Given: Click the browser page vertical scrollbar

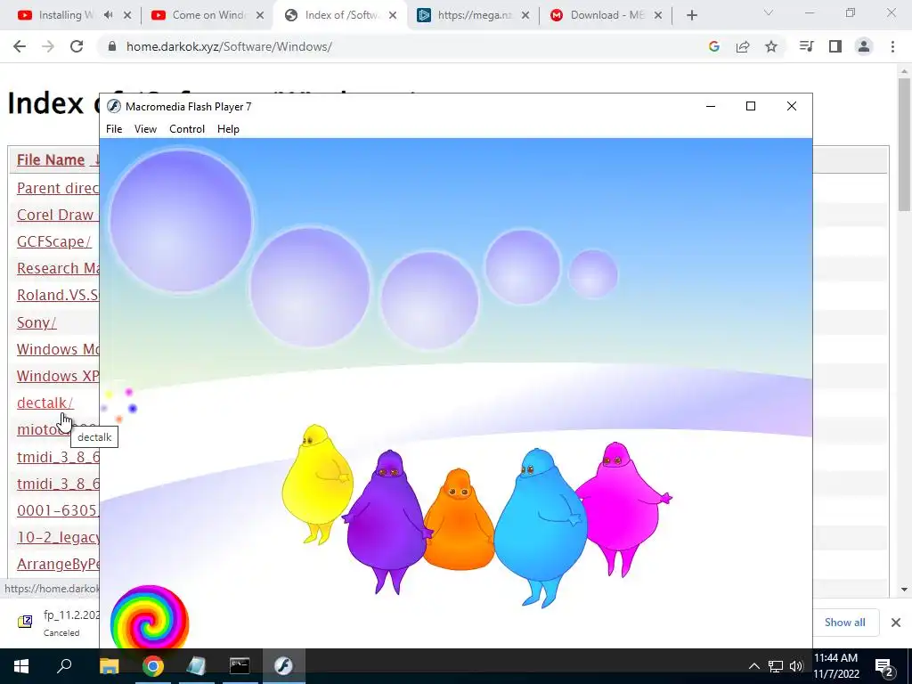Looking at the screenshot, I should tap(904, 144).
